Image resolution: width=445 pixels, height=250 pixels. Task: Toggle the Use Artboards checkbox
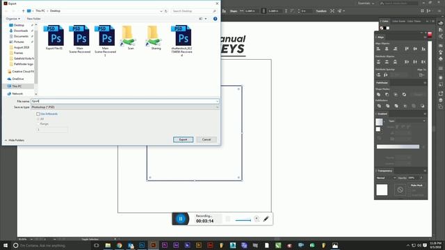38,114
